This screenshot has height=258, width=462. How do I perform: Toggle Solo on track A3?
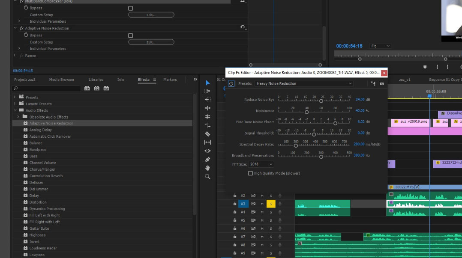(x=271, y=204)
